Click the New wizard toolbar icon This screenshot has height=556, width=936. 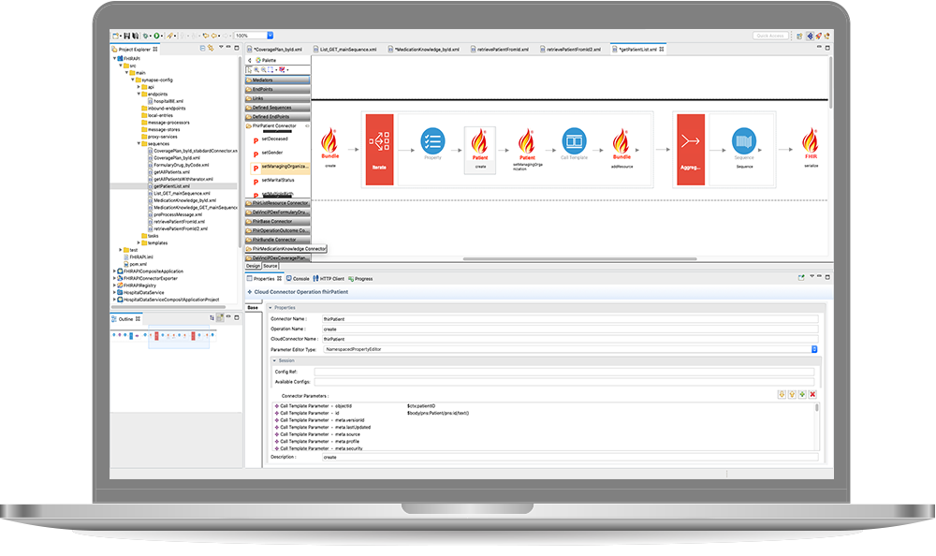click(x=116, y=36)
